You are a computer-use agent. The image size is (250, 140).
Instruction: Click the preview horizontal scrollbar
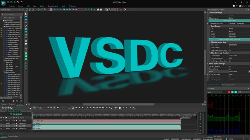pos(118,104)
